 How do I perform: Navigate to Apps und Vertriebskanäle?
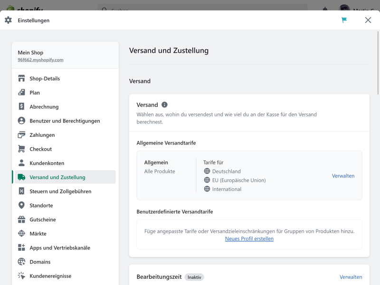coord(59,247)
